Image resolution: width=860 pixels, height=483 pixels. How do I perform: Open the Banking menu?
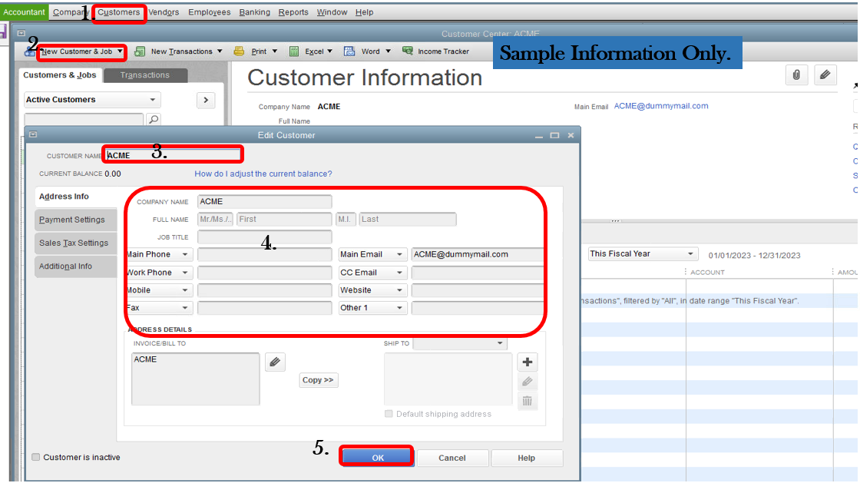[254, 12]
